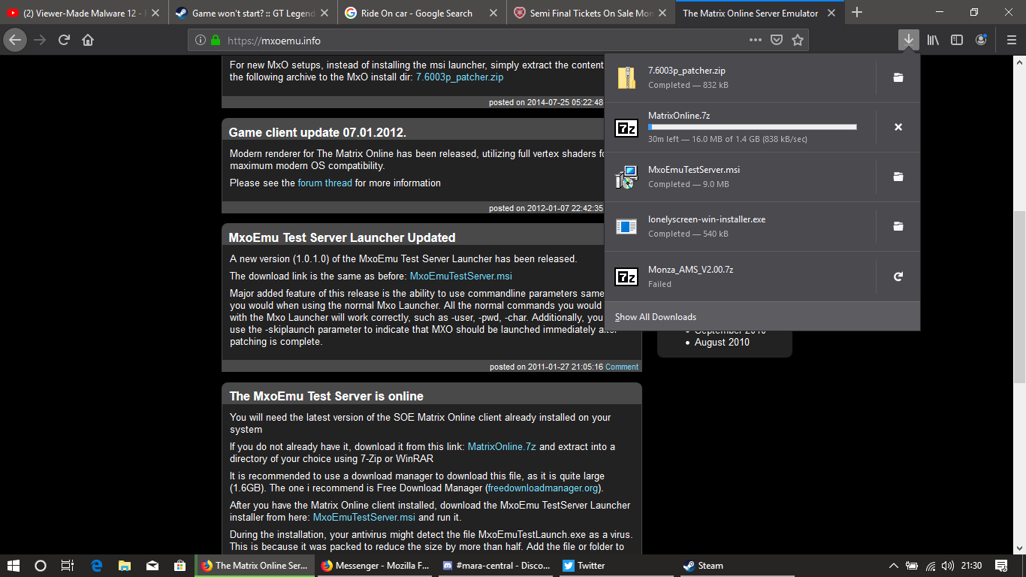The height and width of the screenshot is (577, 1026).
Task: Switch to Ride On car Google Search tab
Action: pyautogui.click(x=416, y=13)
